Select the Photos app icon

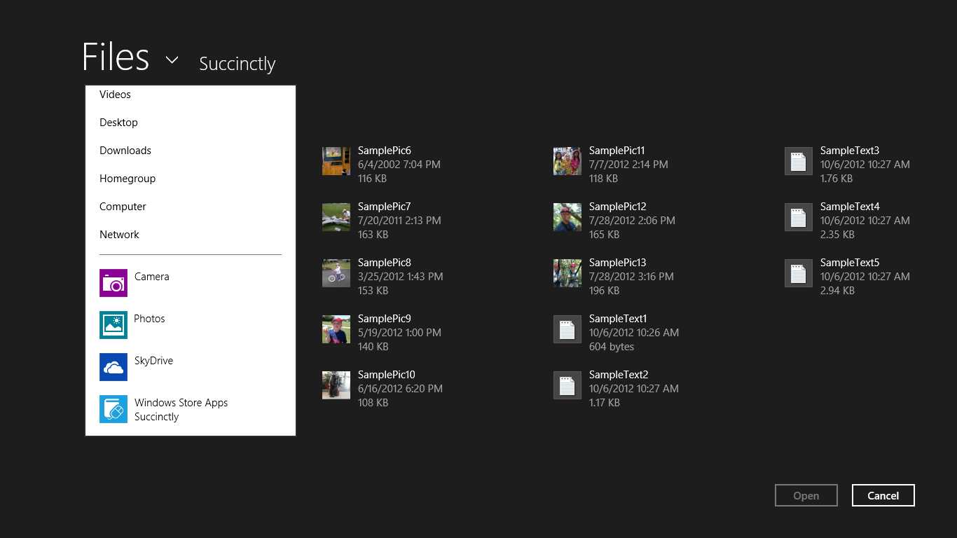click(x=113, y=325)
